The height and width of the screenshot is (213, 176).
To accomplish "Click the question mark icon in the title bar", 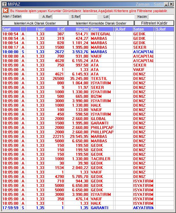I will [x=4, y=4].
